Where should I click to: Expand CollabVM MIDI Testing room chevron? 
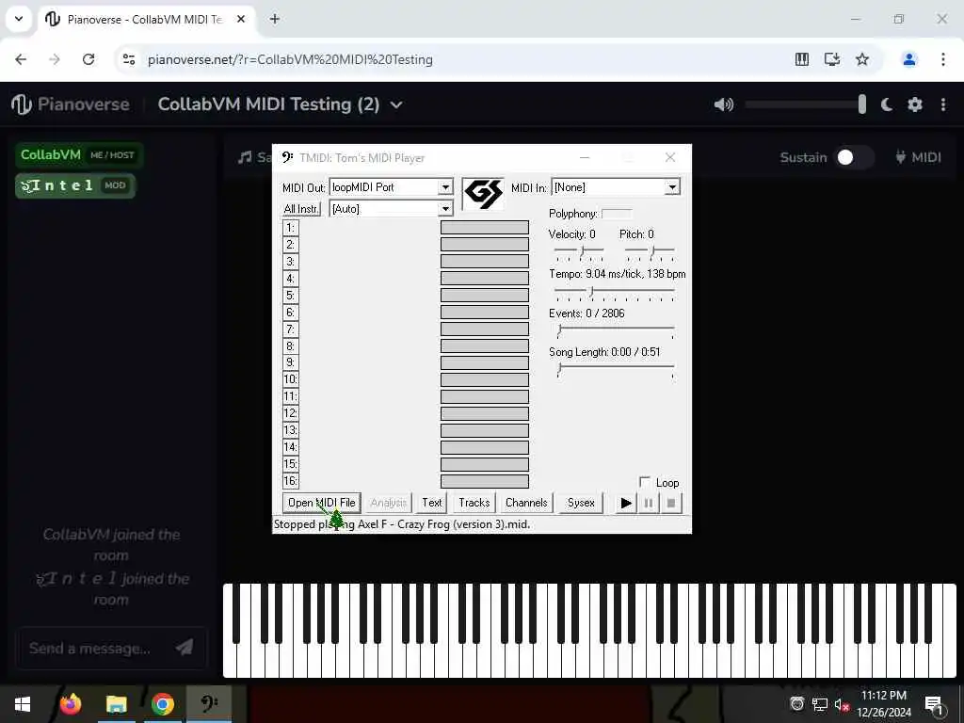[396, 105]
